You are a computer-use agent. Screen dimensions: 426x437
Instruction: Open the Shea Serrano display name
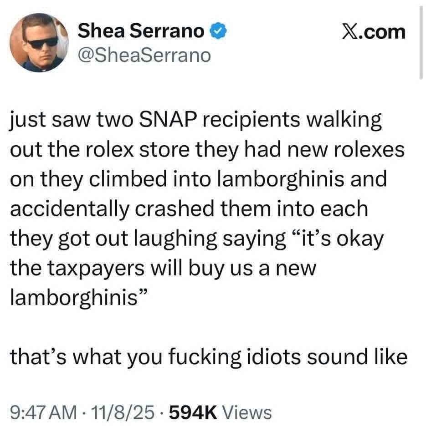(141, 31)
